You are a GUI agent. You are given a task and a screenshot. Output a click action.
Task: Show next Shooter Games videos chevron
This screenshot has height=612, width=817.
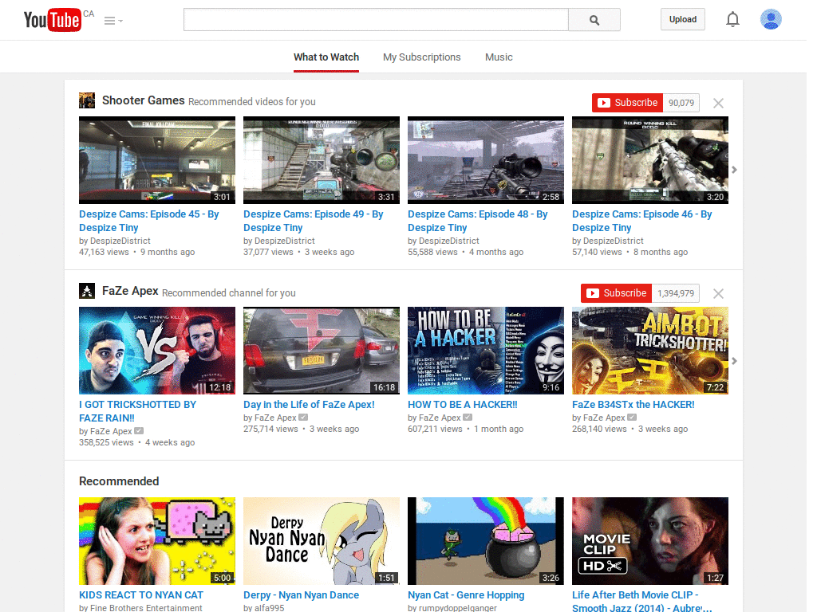(734, 170)
